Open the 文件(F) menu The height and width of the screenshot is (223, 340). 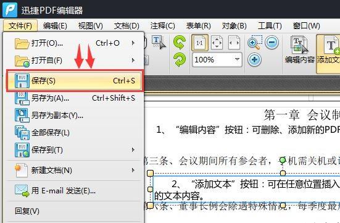tap(20, 26)
